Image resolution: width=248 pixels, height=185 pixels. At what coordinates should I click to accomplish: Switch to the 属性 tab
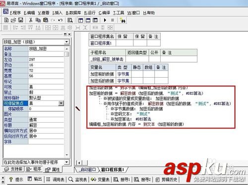pos(53,170)
